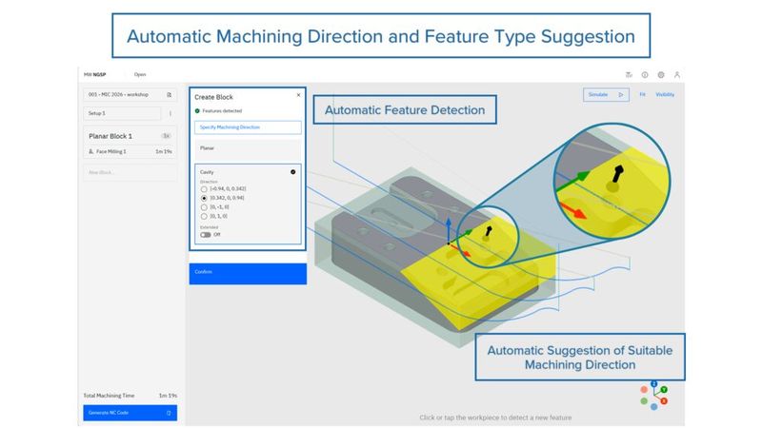Choose the Planar feature option
The width and height of the screenshot is (762, 428).
coord(248,150)
